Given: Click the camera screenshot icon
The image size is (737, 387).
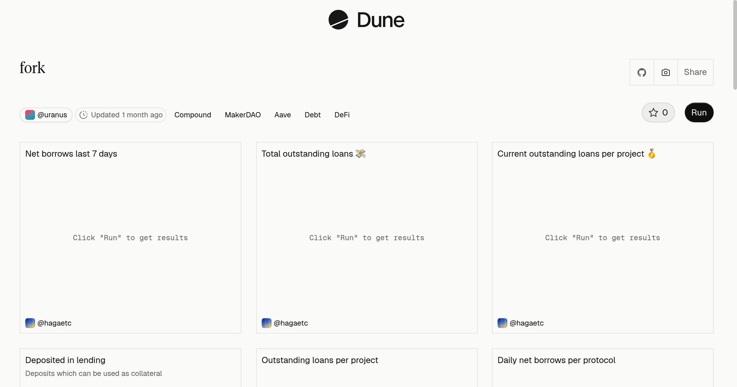Looking at the screenshot, I should [x=665, y=72].
